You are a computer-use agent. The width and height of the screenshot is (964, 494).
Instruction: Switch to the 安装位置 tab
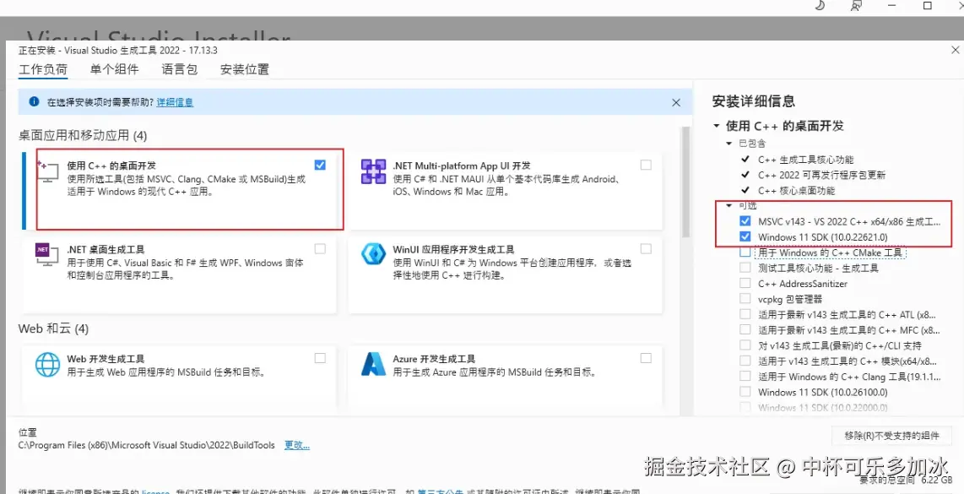[245, 69]
